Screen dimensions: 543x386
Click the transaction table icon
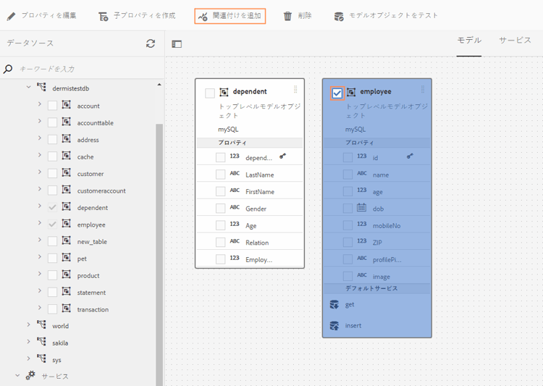pos(67,309)
